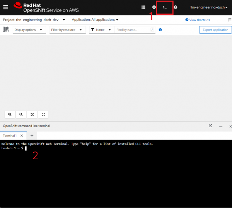Click the info icon beside the search field

tap(160, 30)
